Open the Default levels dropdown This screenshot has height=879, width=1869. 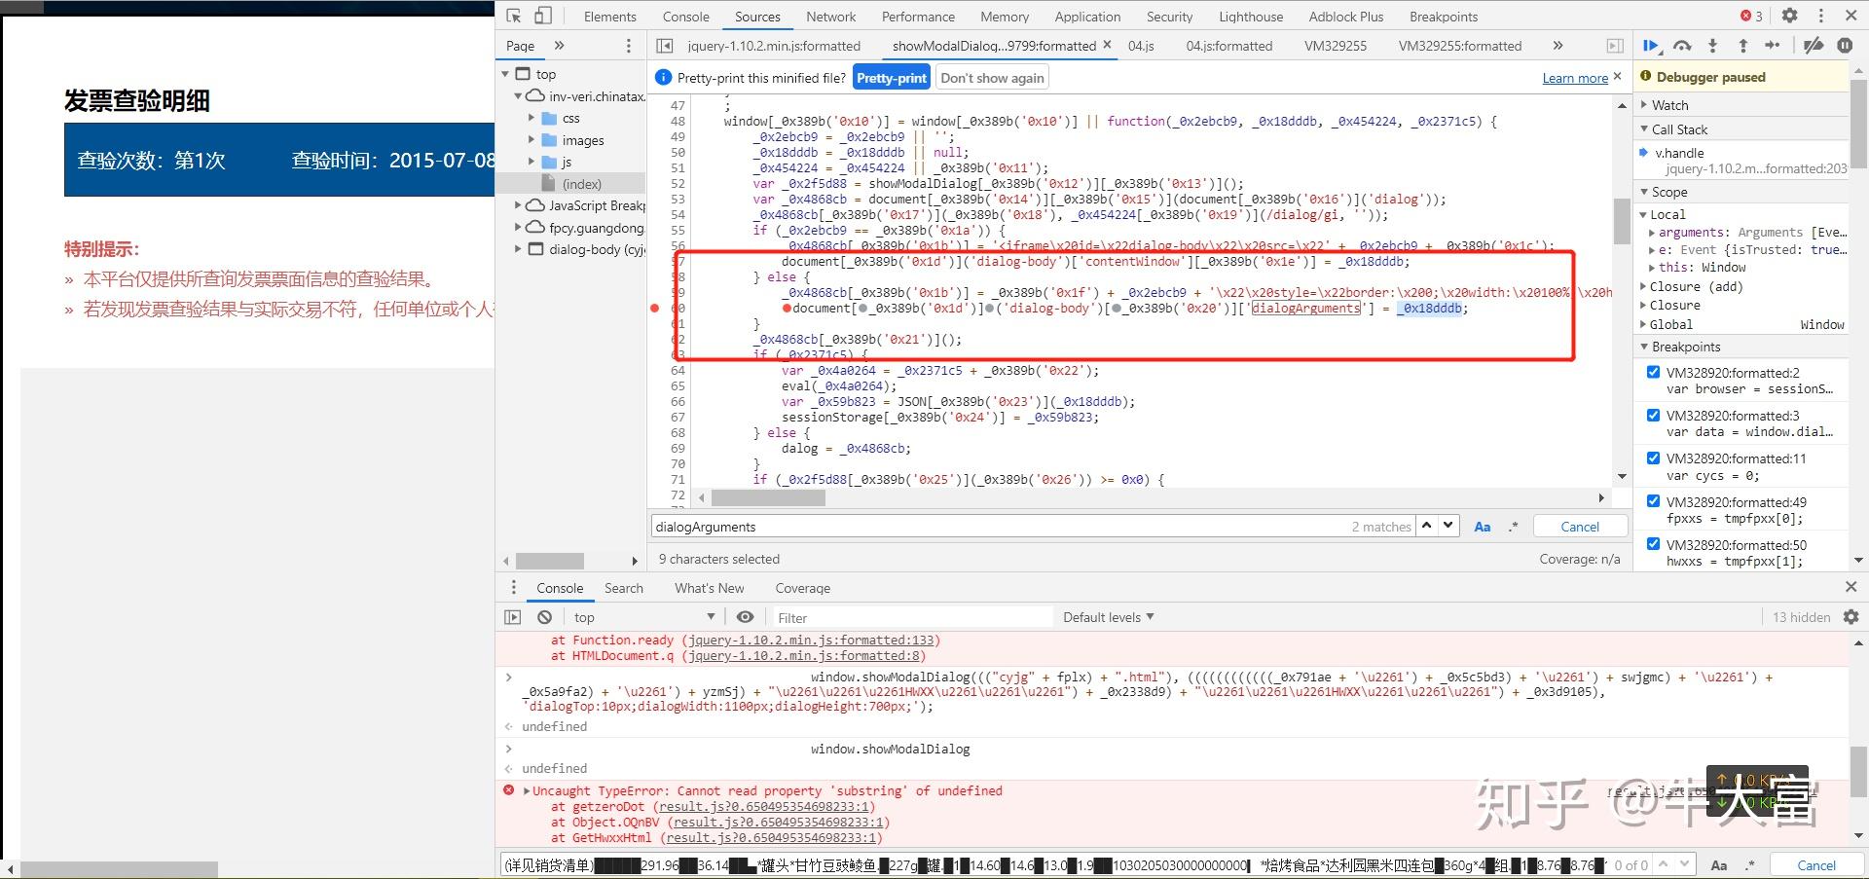pyautogui.click(x=1108, y=617)
